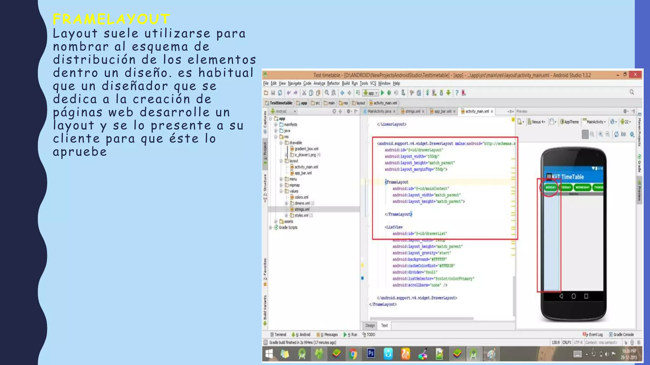
Task: Click the Synchronize toolbar icon
Action: click(x=280, y=93)
